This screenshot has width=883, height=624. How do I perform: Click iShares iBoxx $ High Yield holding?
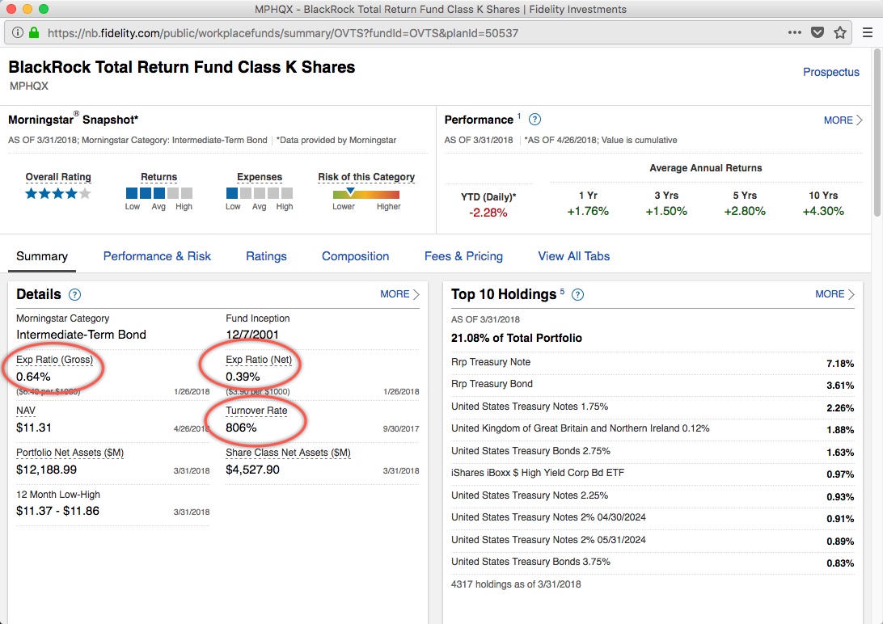tap(652, 474)
